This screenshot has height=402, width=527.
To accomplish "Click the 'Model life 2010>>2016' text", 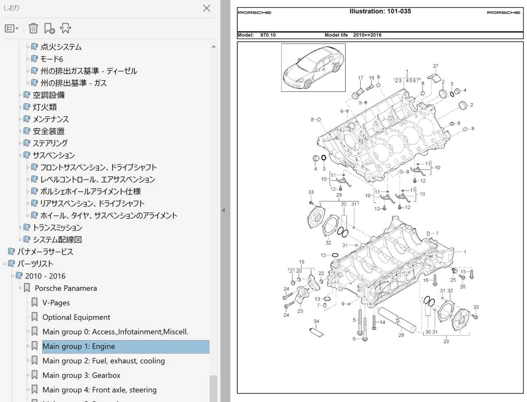I will (353, 35).
